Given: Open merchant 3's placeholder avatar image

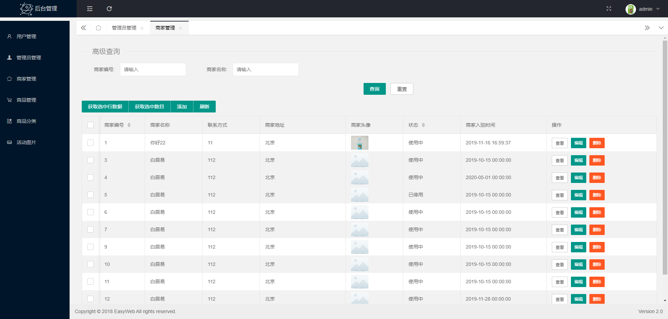Looking at the screenshot, I should click(360, 160).
